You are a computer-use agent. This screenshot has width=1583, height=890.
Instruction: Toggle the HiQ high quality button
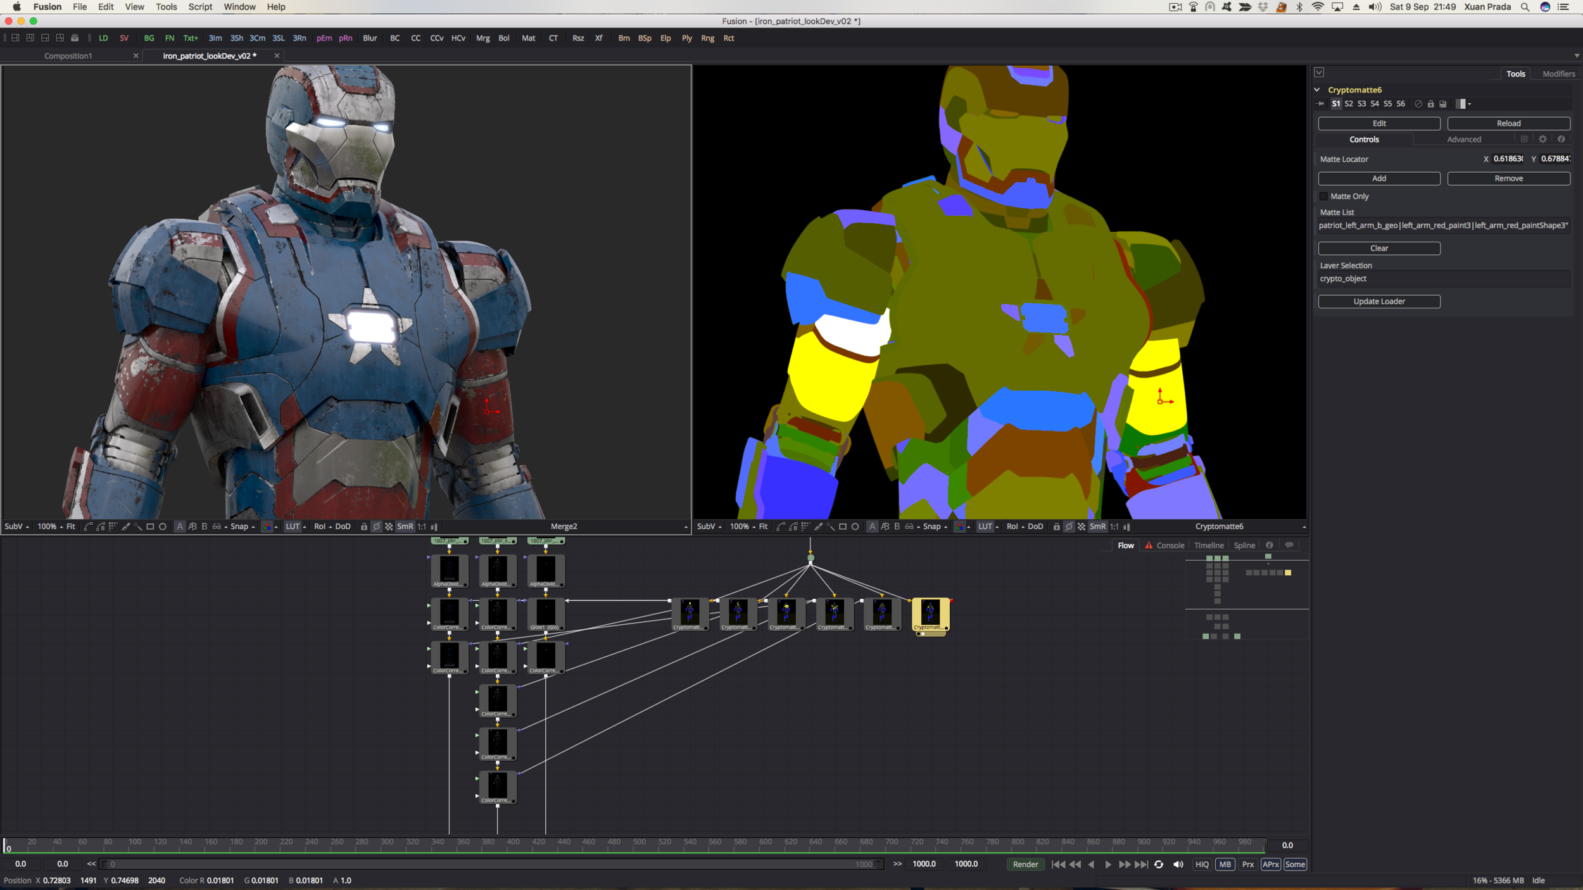[1202, 865]
